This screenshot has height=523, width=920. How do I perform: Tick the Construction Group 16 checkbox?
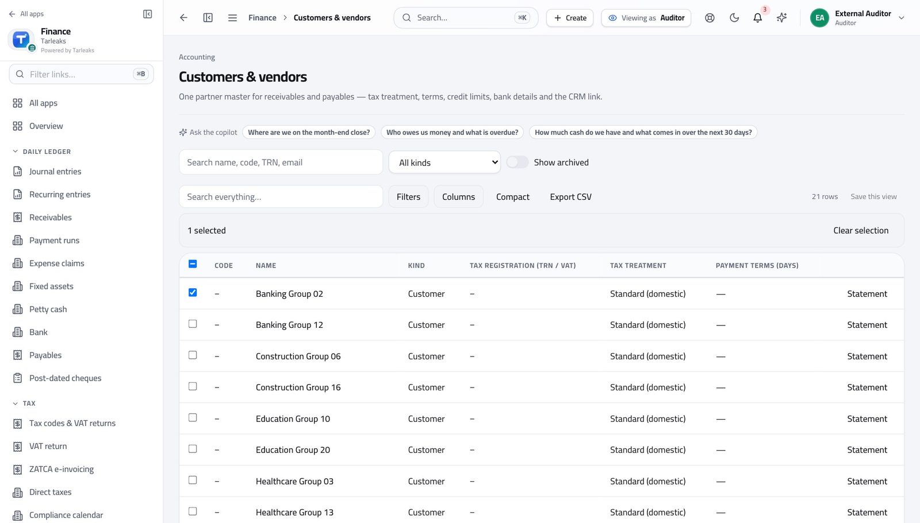pos(193,386)
